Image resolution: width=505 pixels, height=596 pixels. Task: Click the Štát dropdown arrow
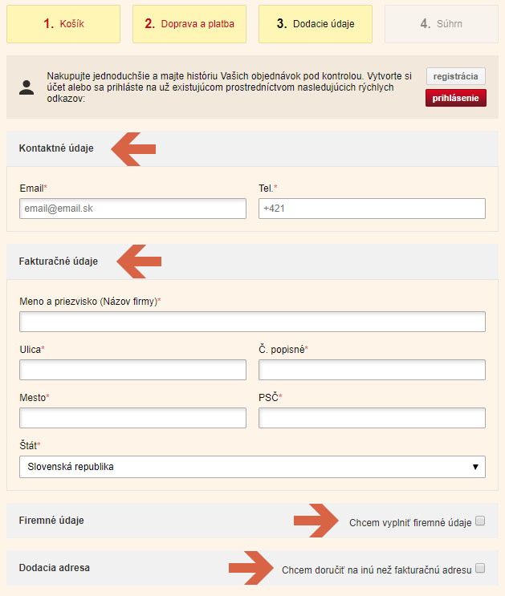pos(475,467)
